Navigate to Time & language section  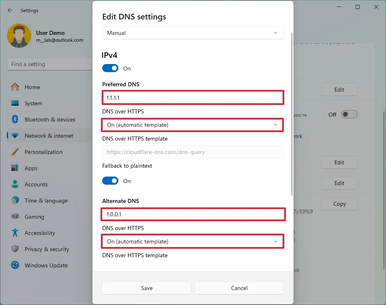click(46, 200)
